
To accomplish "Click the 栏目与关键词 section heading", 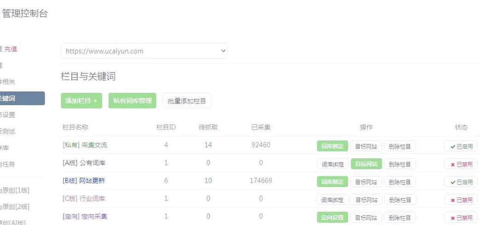I will click(x=88, y=76).
